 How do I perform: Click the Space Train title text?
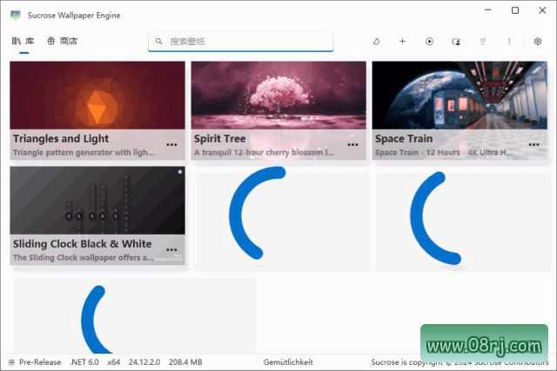tap(404, 139)
